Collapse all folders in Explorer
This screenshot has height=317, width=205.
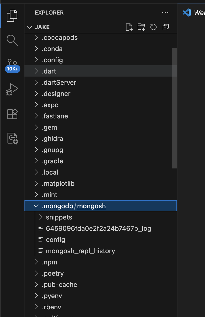pyautogui.click(x=166, y=27)
